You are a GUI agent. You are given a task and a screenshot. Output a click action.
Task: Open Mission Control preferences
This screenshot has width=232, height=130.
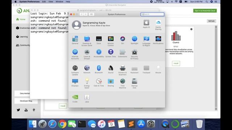111,41
